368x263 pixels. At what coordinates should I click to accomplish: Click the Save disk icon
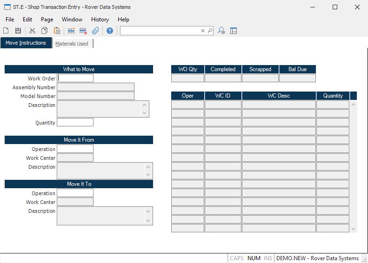click(18, 31)
